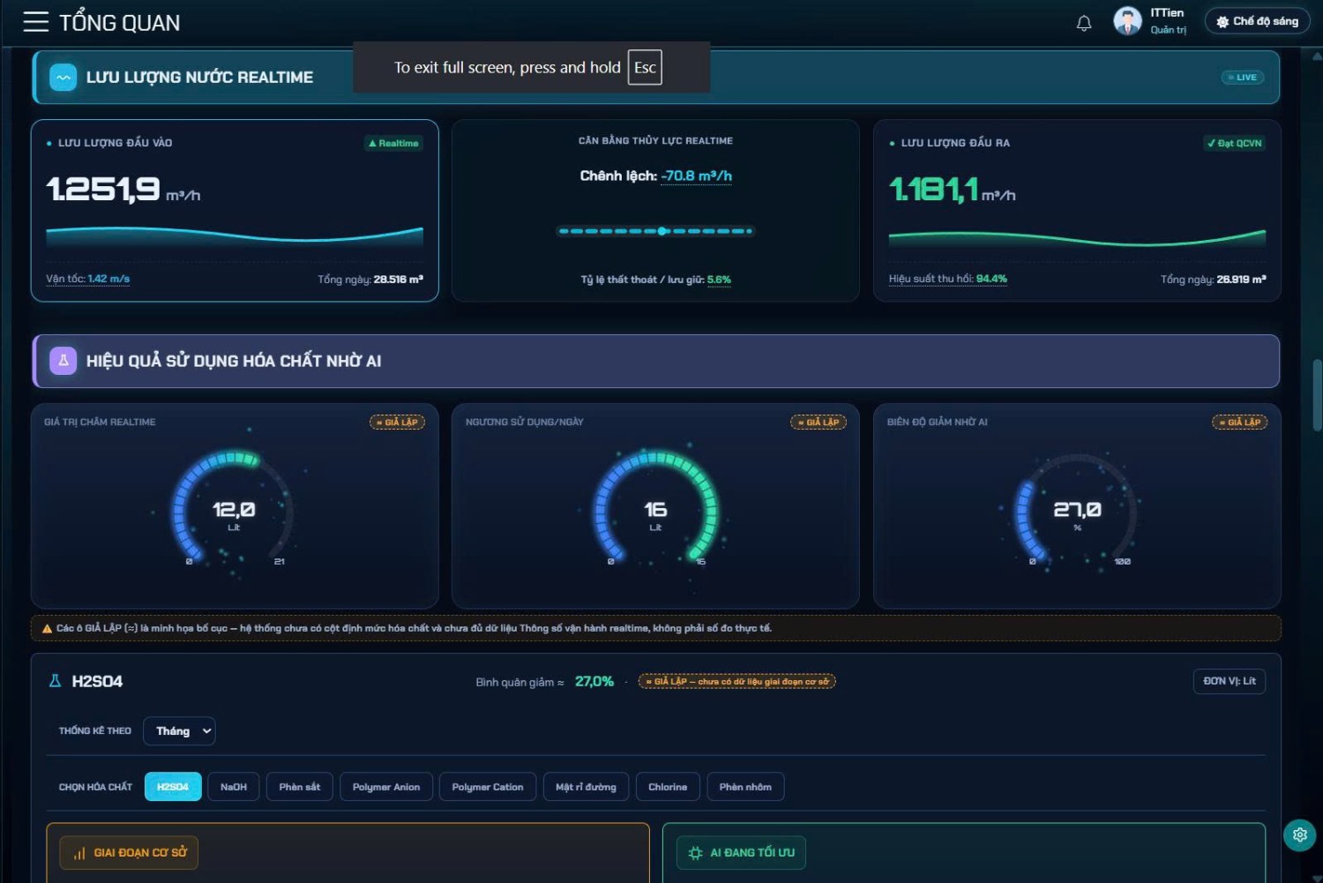Click the Ngưỡng sử dụng/ngày gauge showing 16
Screen dimensions: 1323x883
pyautogui.click(x=655, y=510)
